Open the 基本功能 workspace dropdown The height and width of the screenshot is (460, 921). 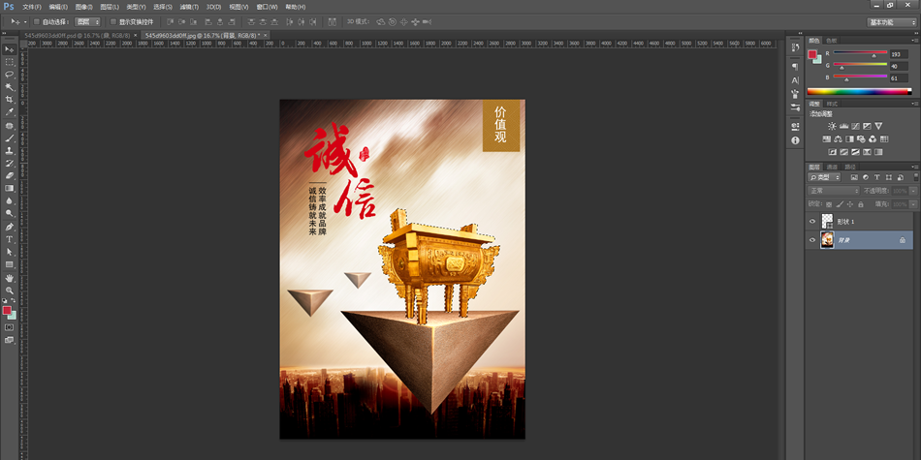[892, 21]
